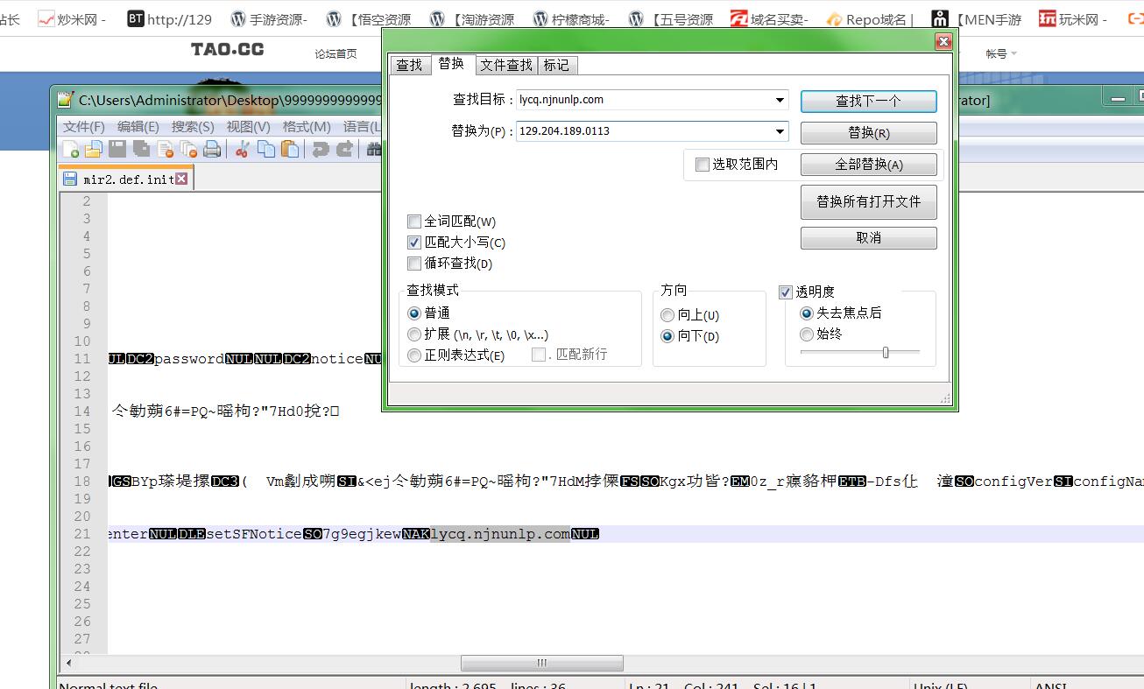Select the 正则表达式 search mode radio

pos(414,355)
